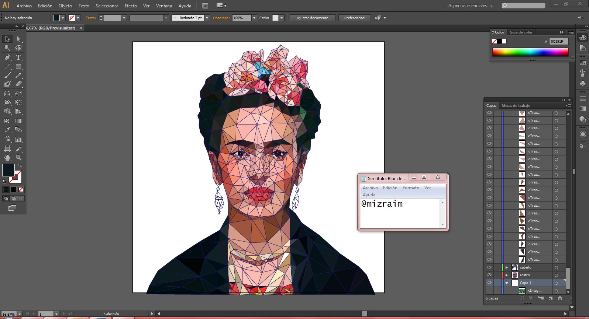Select the Column Graph tool

(18, 140)
